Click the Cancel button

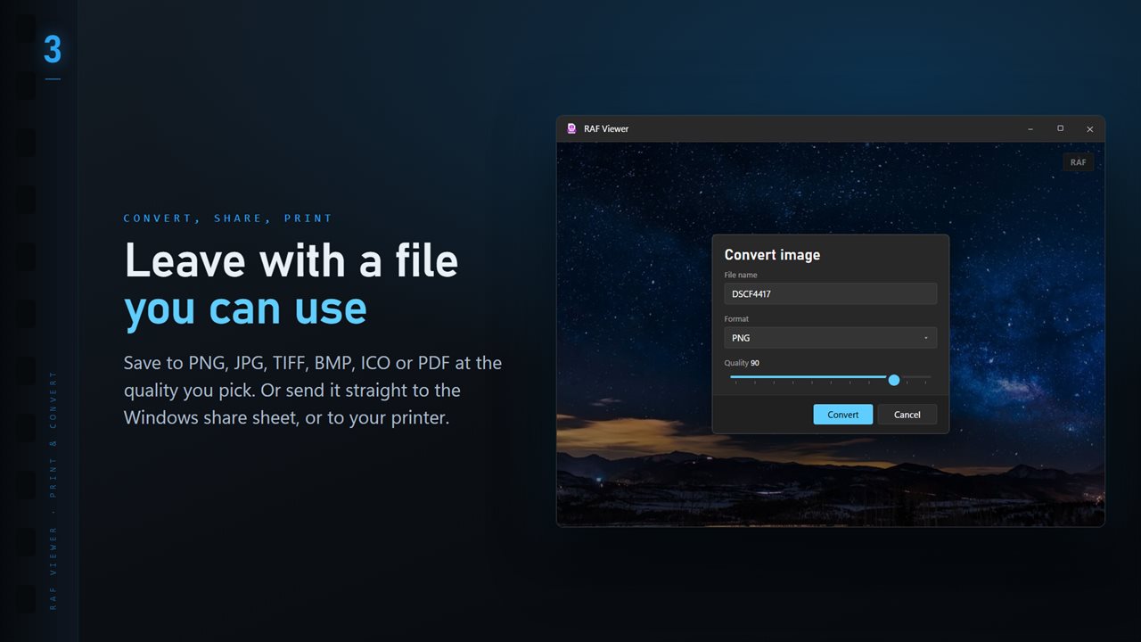pyautogui.click(x=907, y=415)
